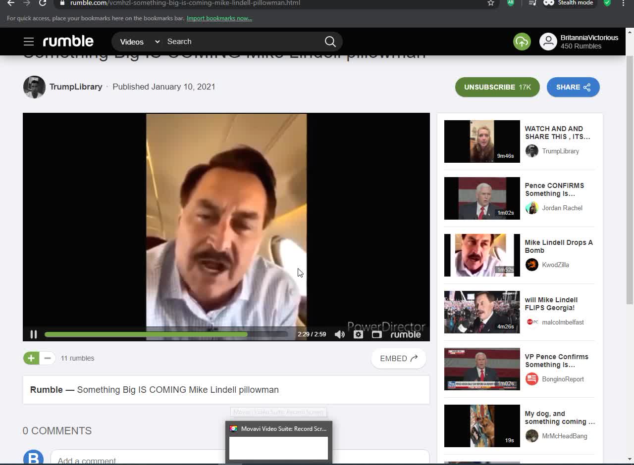
Task: Go to Rumble home via logo
Action: (68, 42)
